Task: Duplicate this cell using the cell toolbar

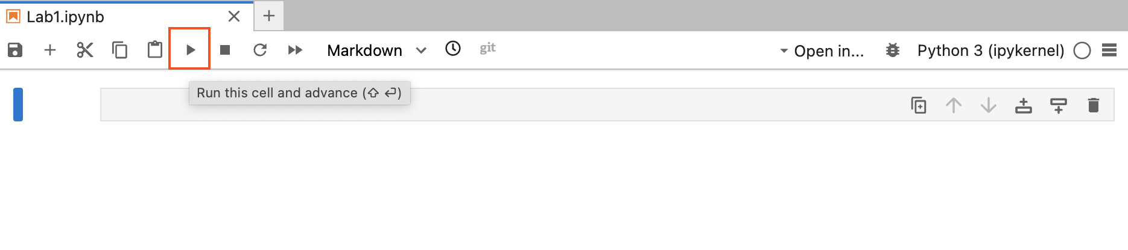Action: point(919,105)
